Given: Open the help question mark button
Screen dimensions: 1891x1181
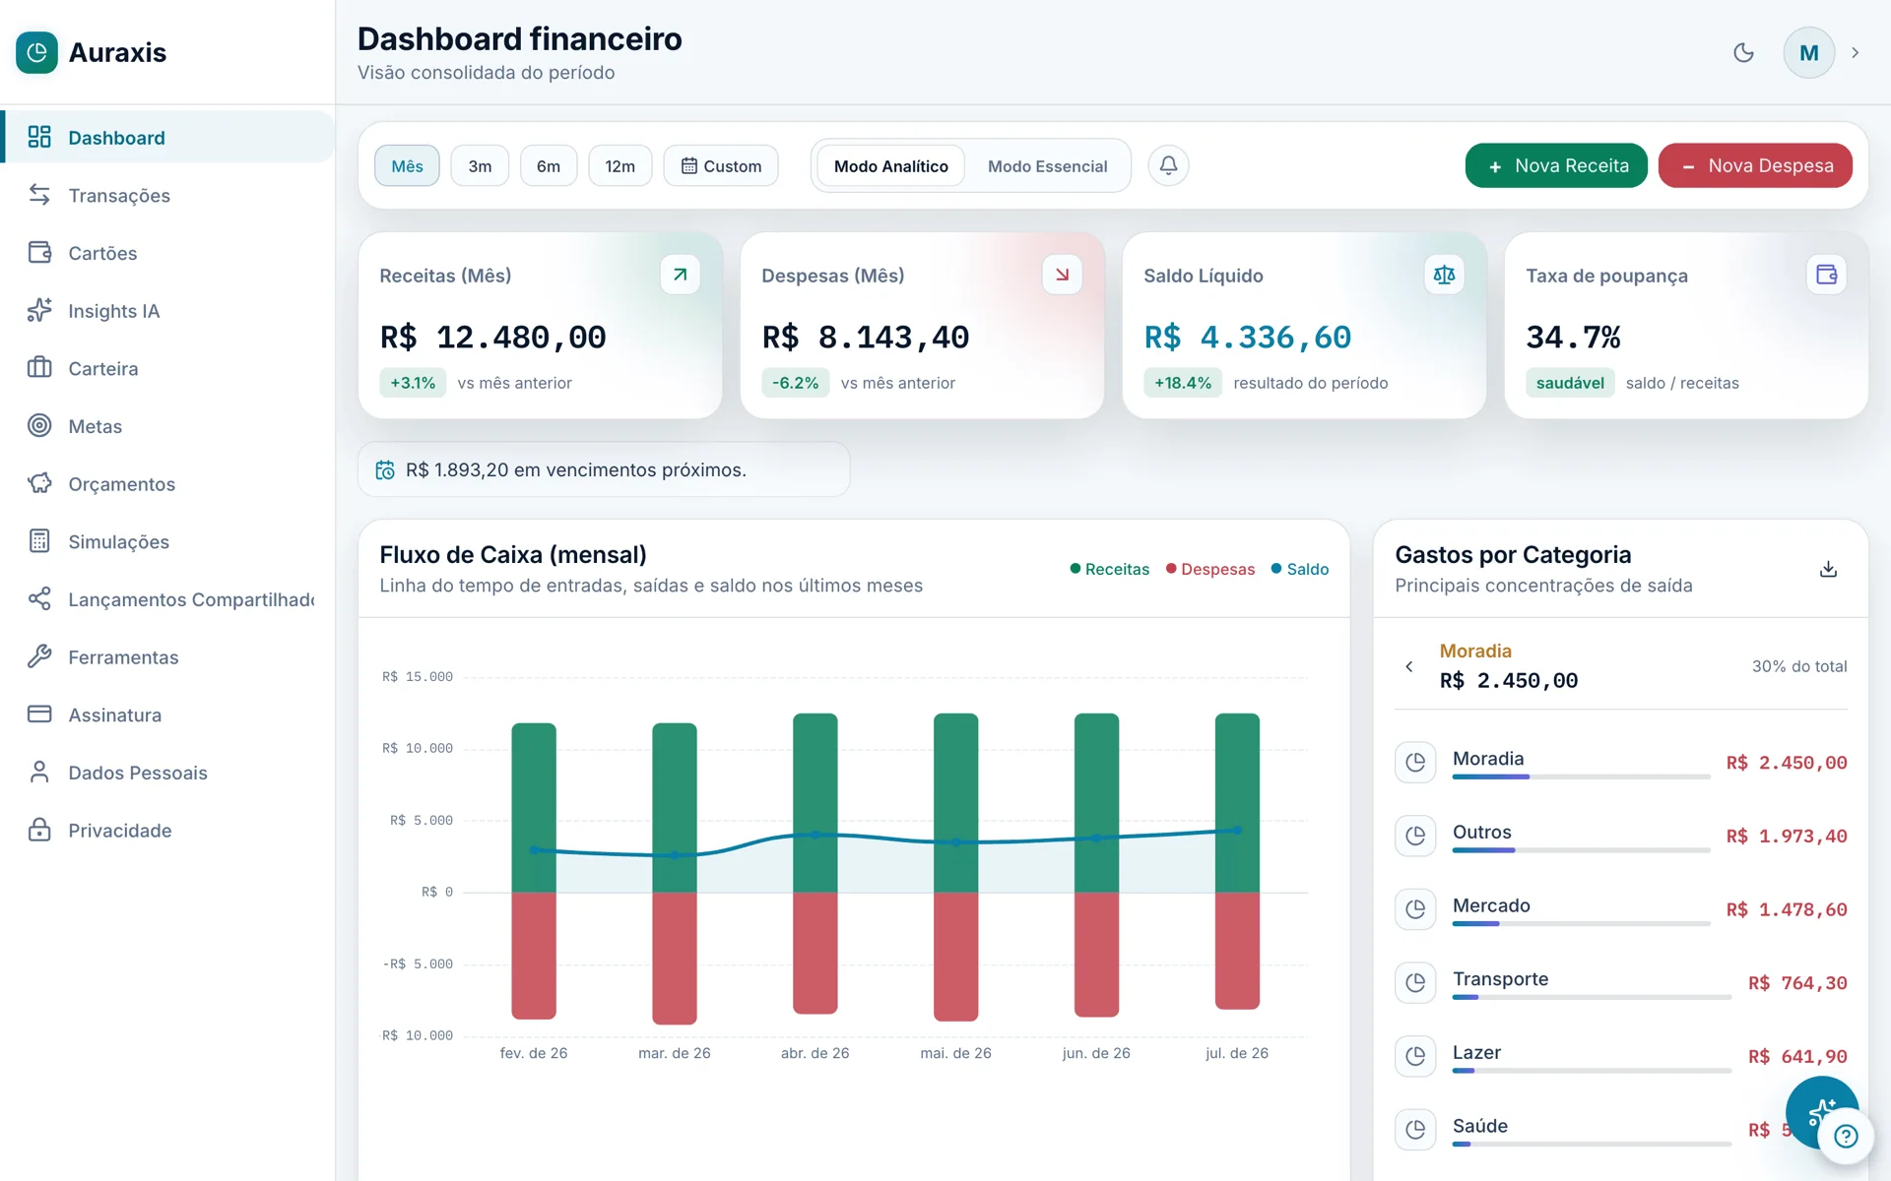Looking at the screenshot, I should tap(1846, 1136).
